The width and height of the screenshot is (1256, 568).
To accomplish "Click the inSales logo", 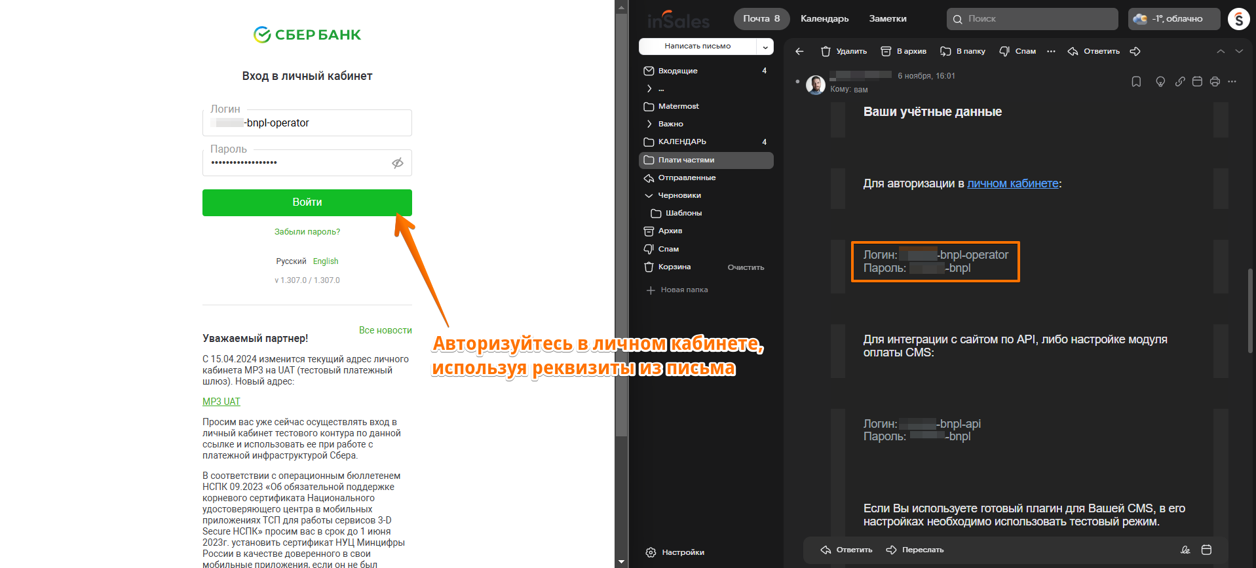I will point(678,20).
